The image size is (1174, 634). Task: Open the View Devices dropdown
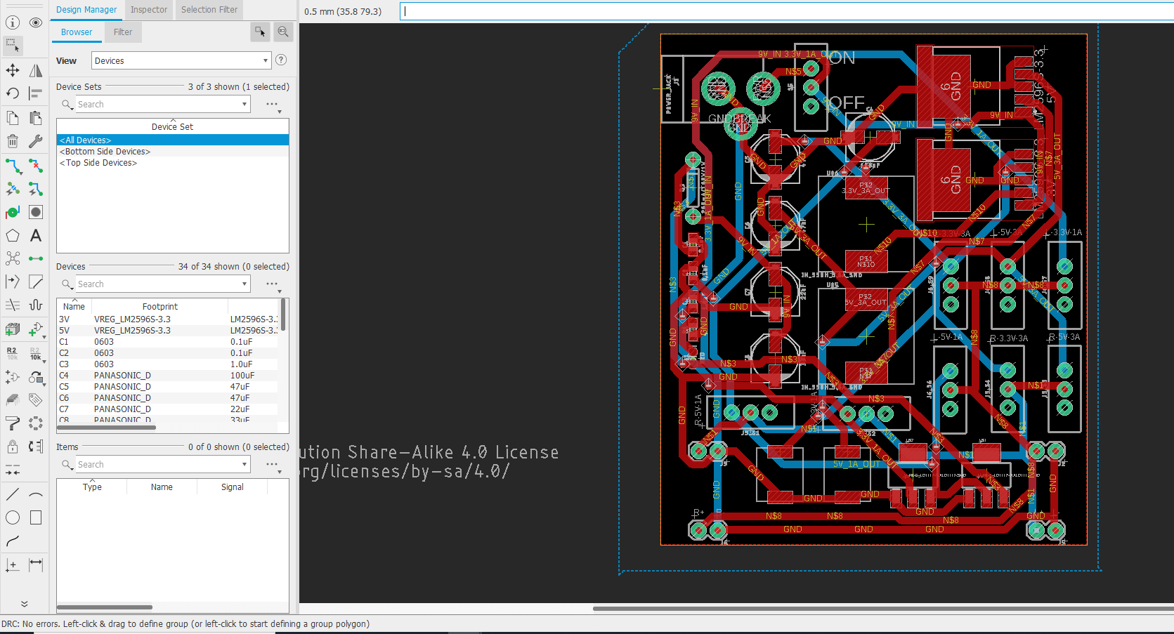pyautogui.click(x=181, y=60)
